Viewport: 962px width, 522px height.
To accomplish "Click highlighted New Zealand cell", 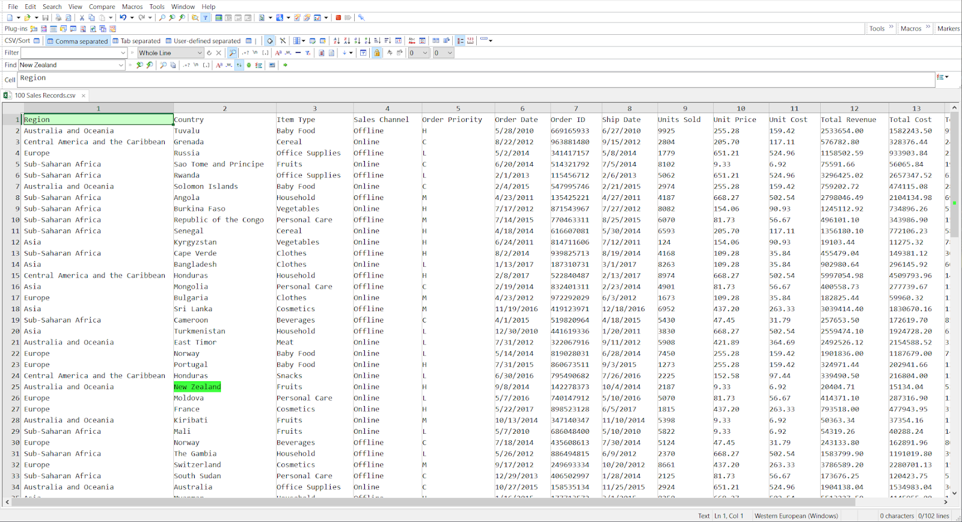I will (197, 387).
